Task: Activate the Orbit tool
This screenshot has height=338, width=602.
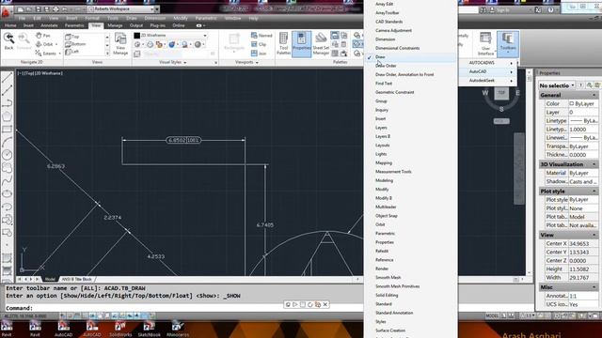Action: (44, 44)
